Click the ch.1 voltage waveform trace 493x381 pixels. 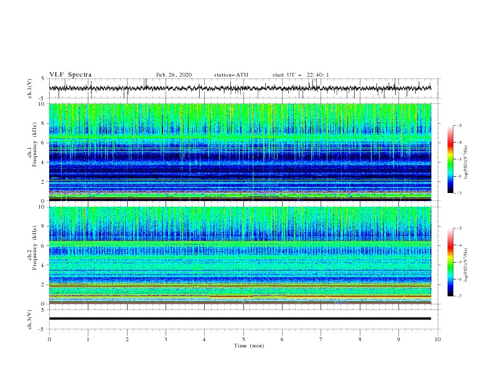tap(240, 88)
